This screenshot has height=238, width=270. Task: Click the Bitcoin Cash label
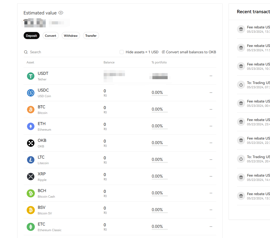(46, 197)
